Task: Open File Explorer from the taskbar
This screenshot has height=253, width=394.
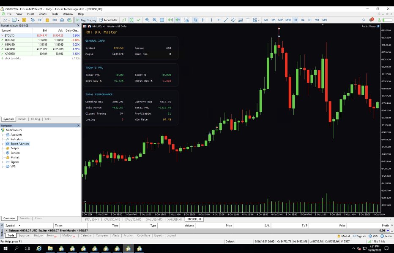Action: (x=50, y=248)
